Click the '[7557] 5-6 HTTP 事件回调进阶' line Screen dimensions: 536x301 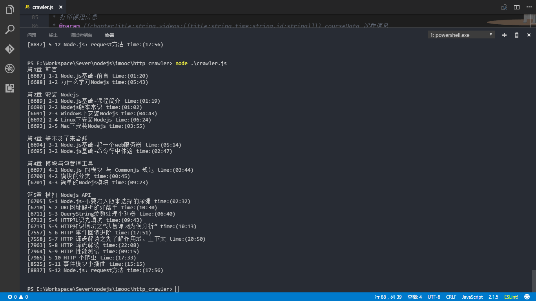[89, 233]
